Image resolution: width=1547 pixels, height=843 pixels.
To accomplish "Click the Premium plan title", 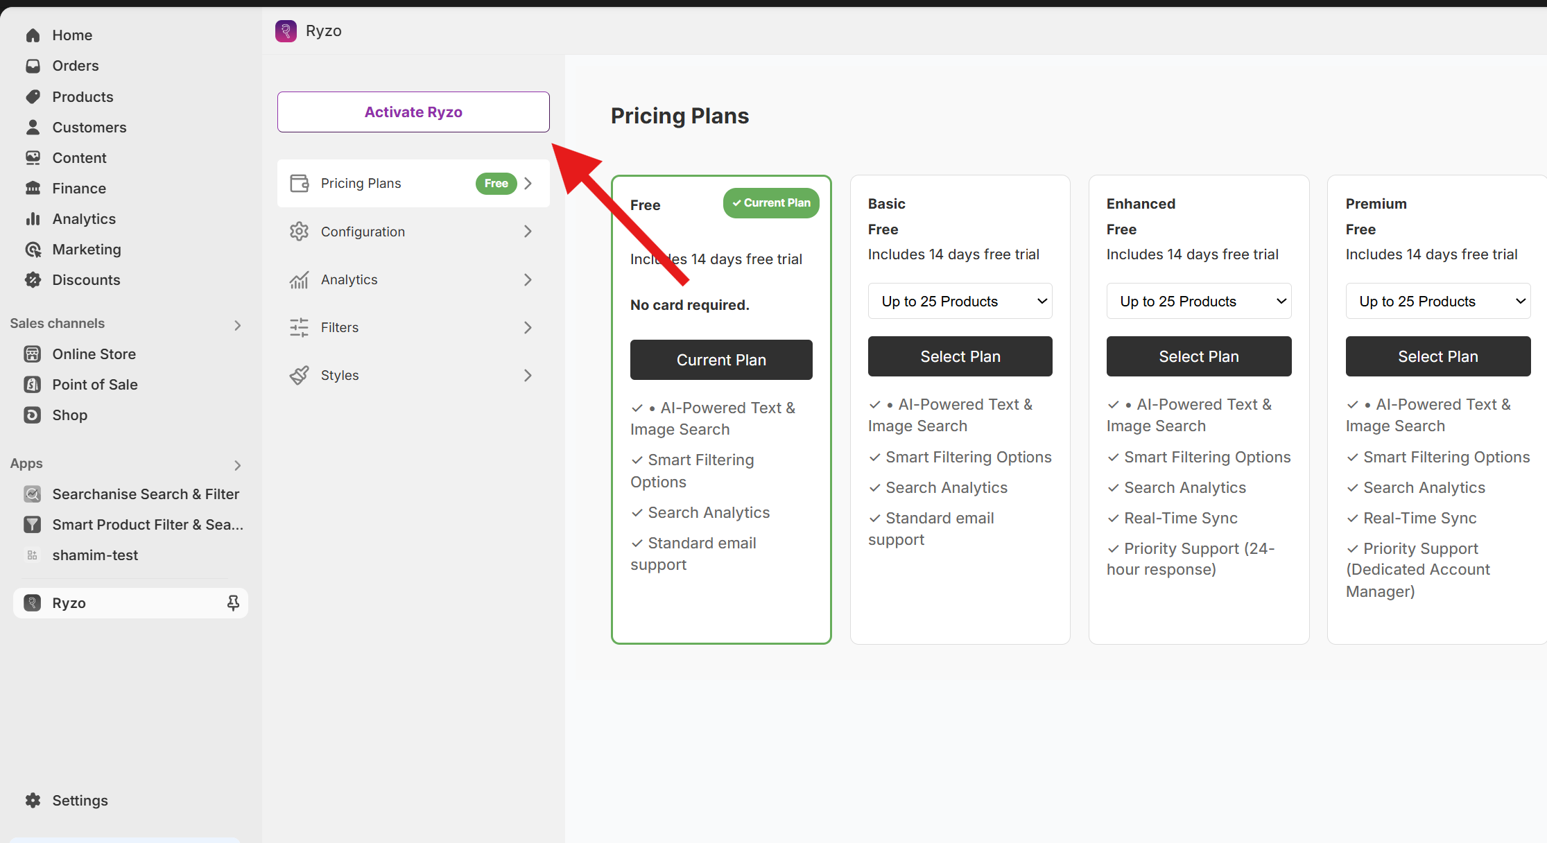I will pos(1376,204).
